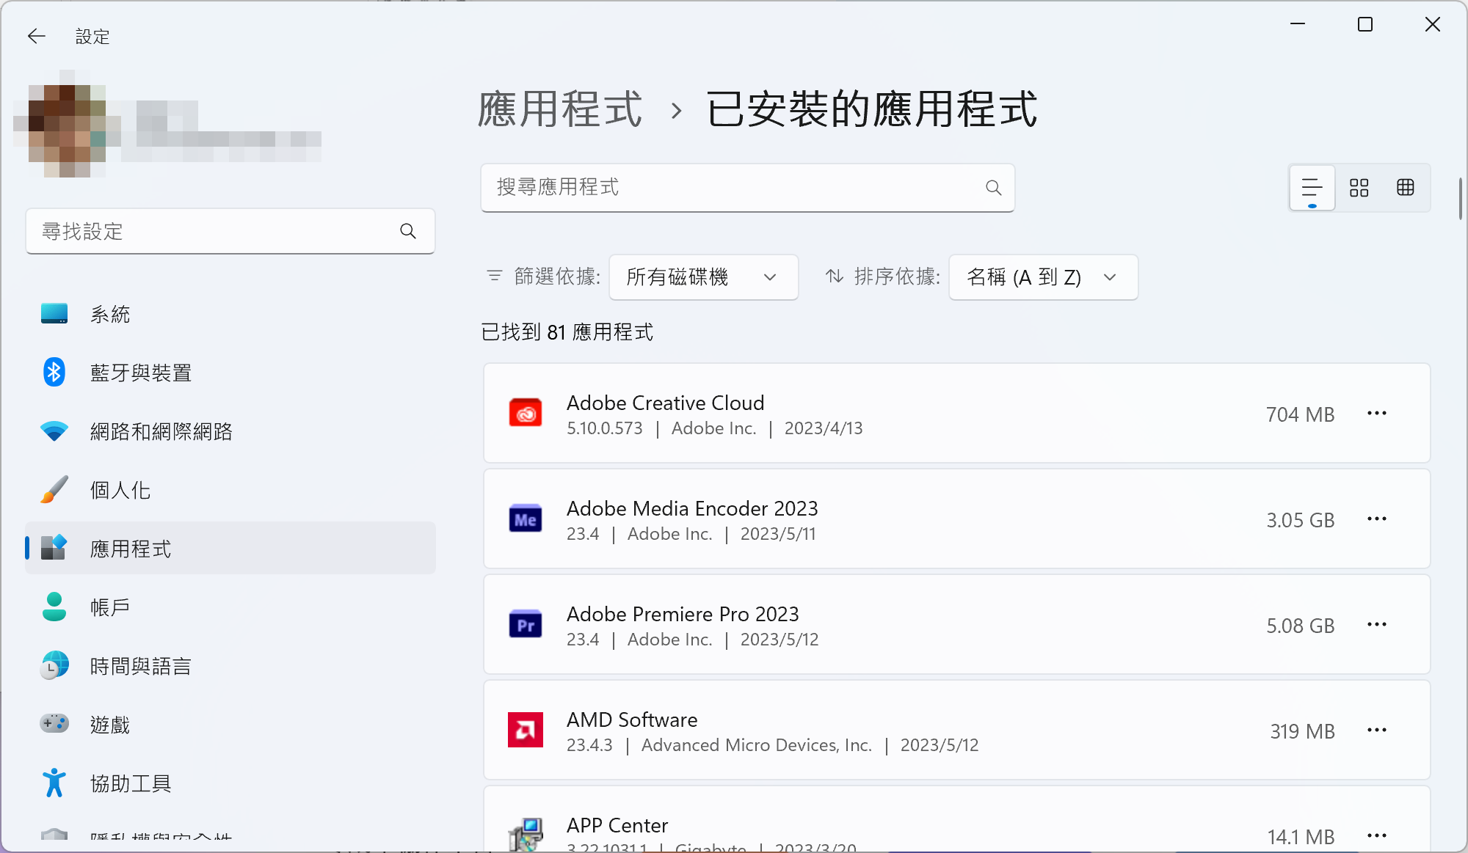Screen dimensions: 1468x853
Task: Open 個人化 settings in sidebar
Action: coord(120,490)
